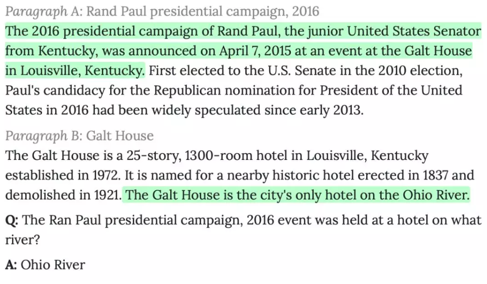Viewport: 487px width, 284px height.
Task: Click the date 'April 7, 2015'
Action: 255,51
